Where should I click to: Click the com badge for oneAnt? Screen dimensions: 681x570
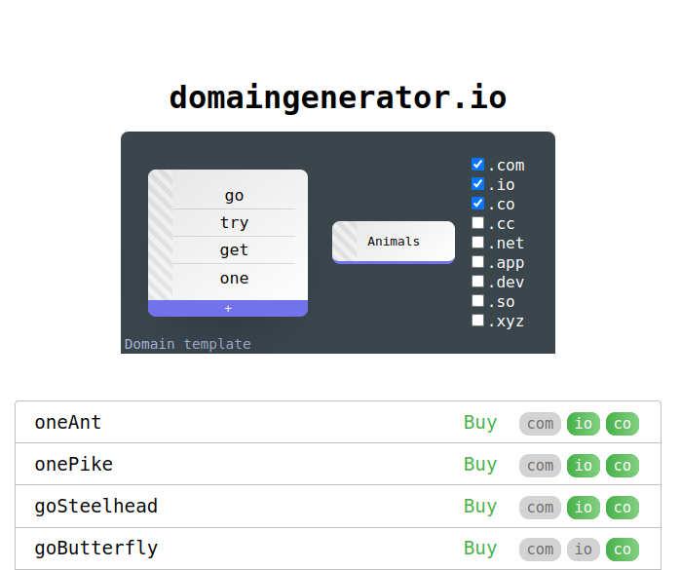541,424
